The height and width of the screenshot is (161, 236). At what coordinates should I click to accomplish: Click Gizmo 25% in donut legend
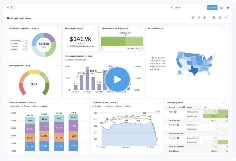19,46
